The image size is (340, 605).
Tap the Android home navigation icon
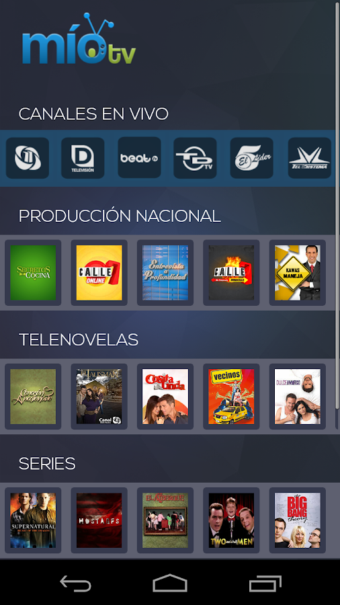coord(170,583)
